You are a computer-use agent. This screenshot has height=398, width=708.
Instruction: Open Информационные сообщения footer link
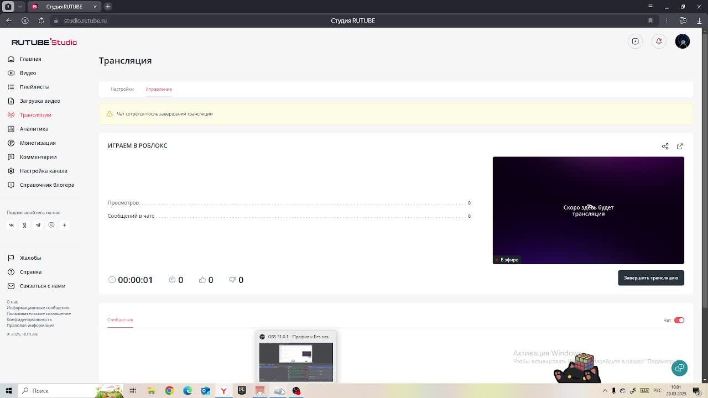point(38,308)
